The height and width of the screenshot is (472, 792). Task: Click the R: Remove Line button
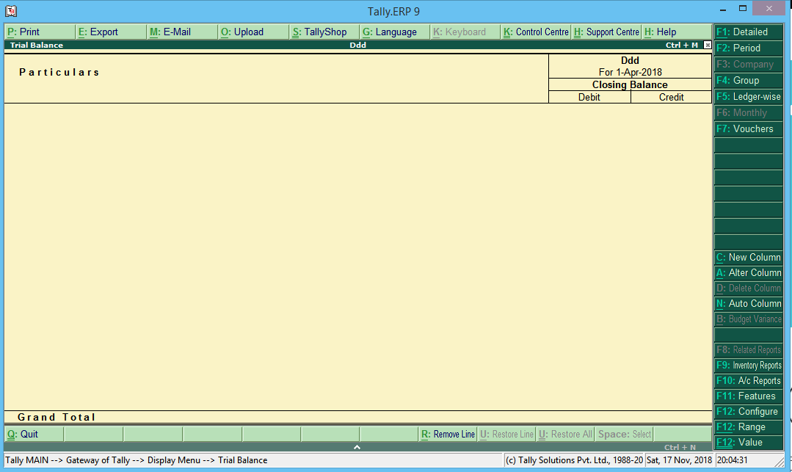point(448,434)
